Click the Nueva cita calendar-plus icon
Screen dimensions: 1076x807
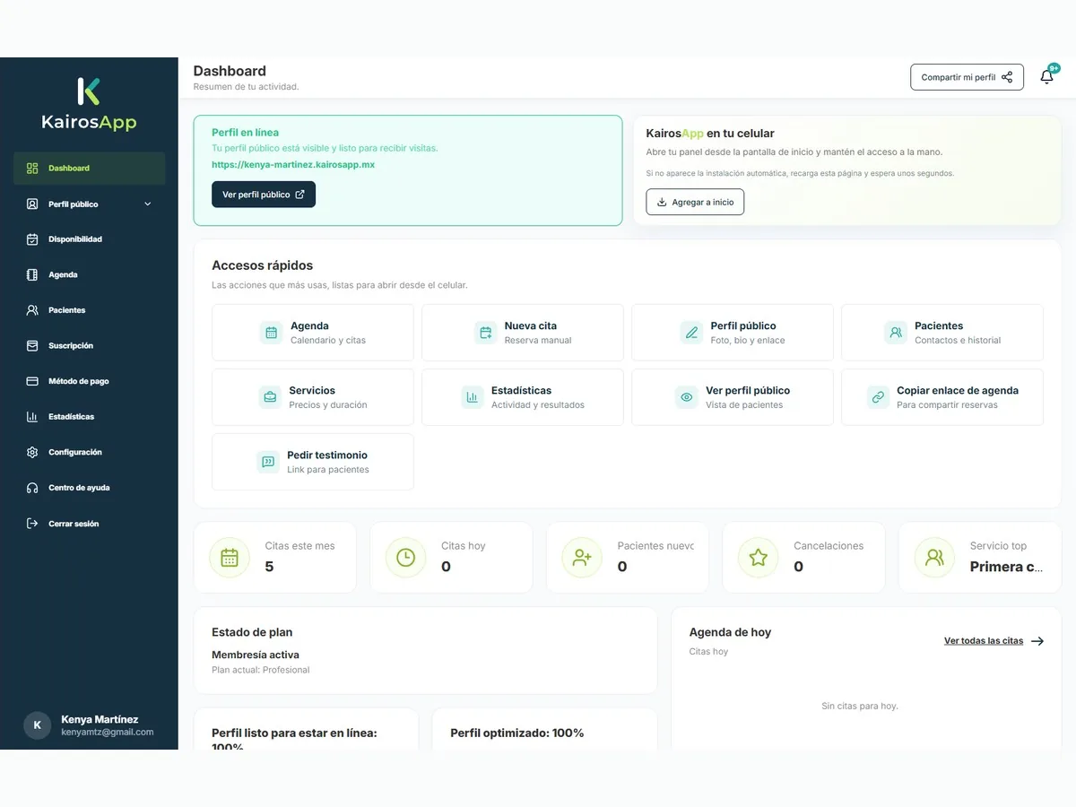click(485, 333)
